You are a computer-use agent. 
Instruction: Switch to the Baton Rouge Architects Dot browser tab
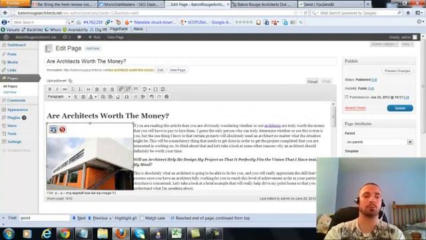click(264, 5)
